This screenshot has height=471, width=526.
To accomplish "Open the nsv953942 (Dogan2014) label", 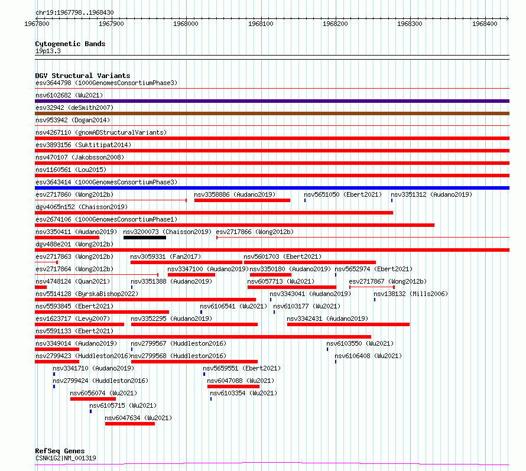I will pos(73,120).
